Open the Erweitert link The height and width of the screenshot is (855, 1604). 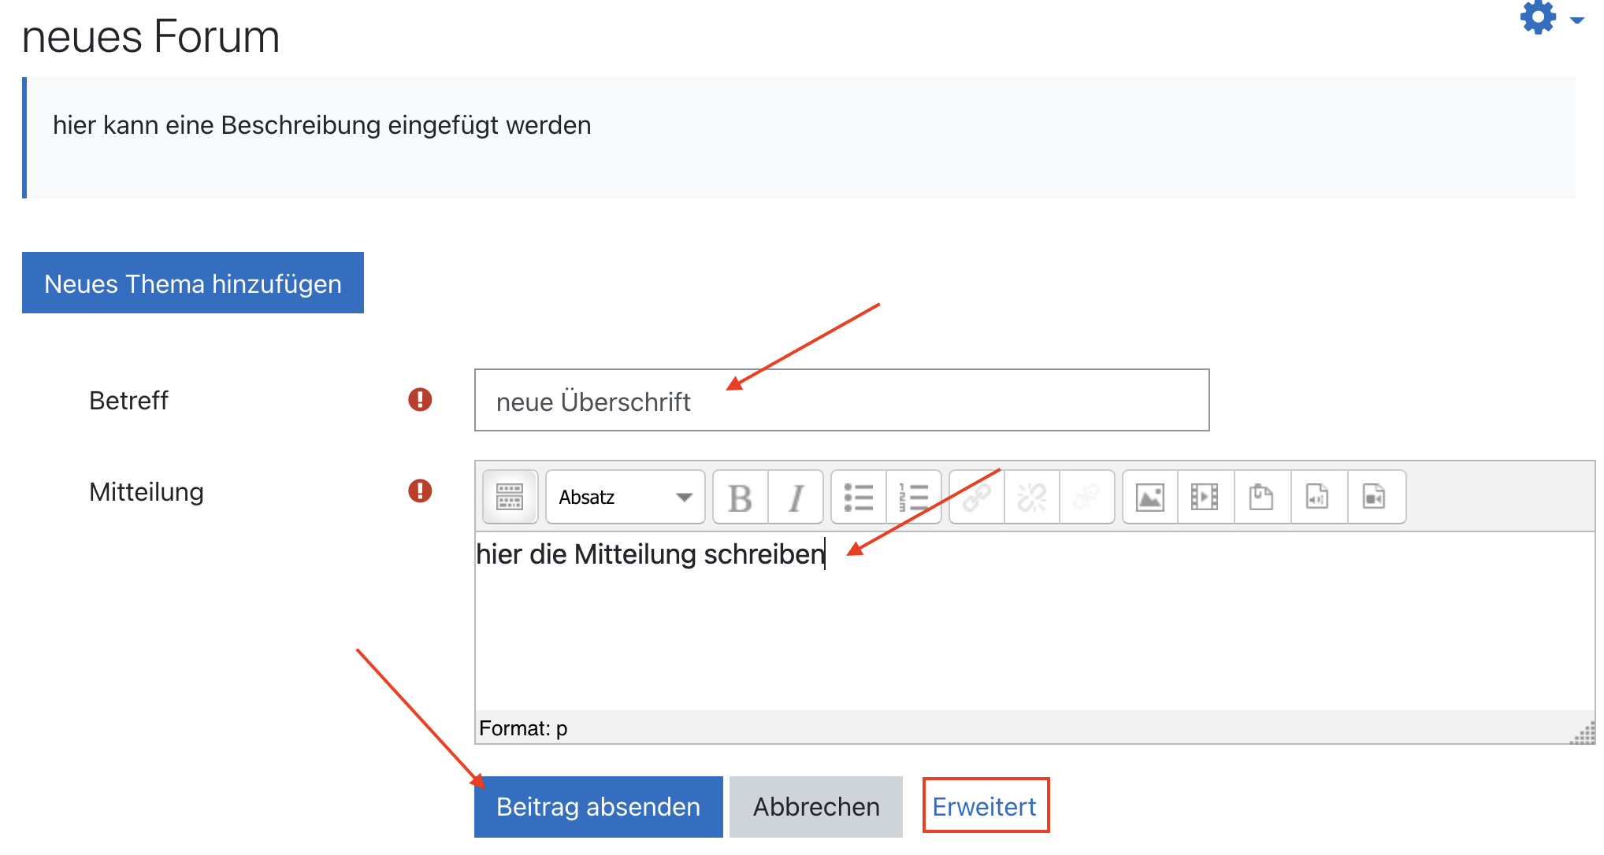tap(985, 806)
